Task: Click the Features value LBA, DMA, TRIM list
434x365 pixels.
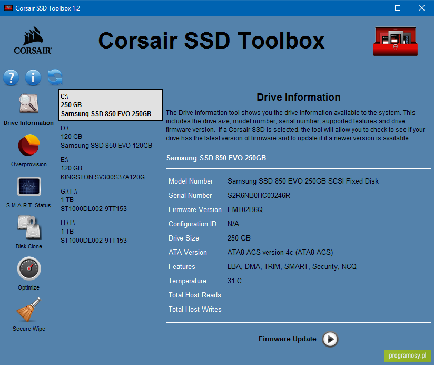Action: tap(292, 266)
